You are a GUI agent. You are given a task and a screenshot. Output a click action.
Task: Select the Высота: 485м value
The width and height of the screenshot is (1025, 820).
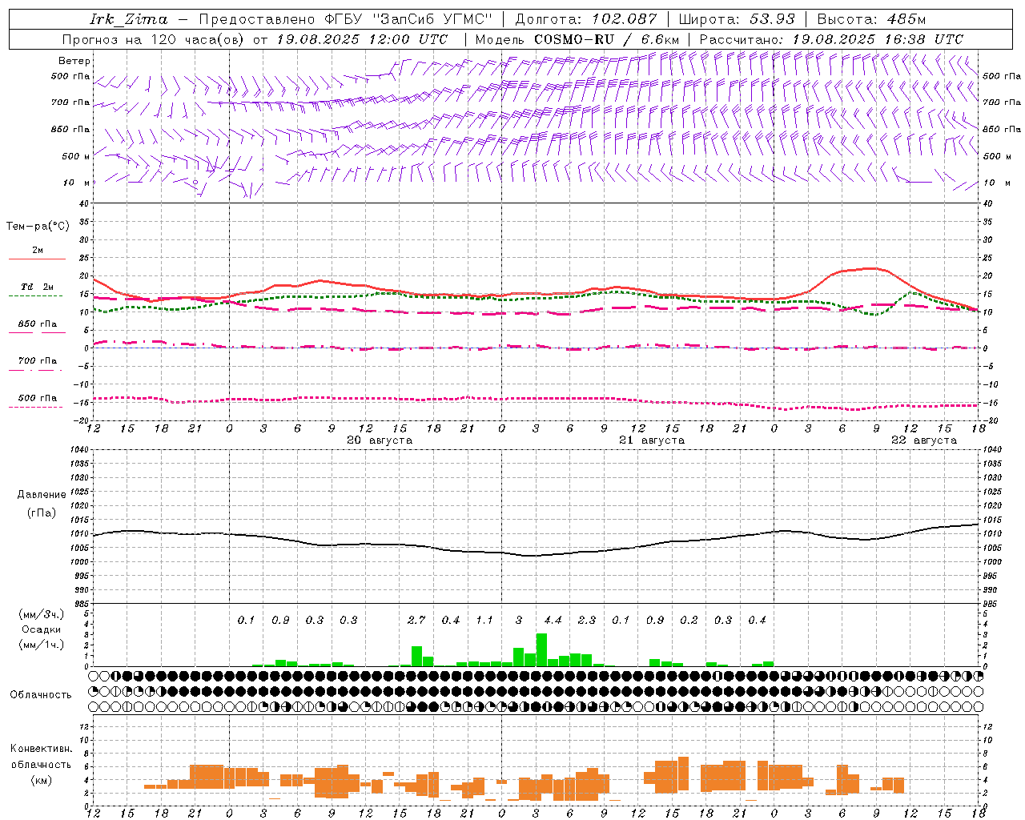pos(871,19)
